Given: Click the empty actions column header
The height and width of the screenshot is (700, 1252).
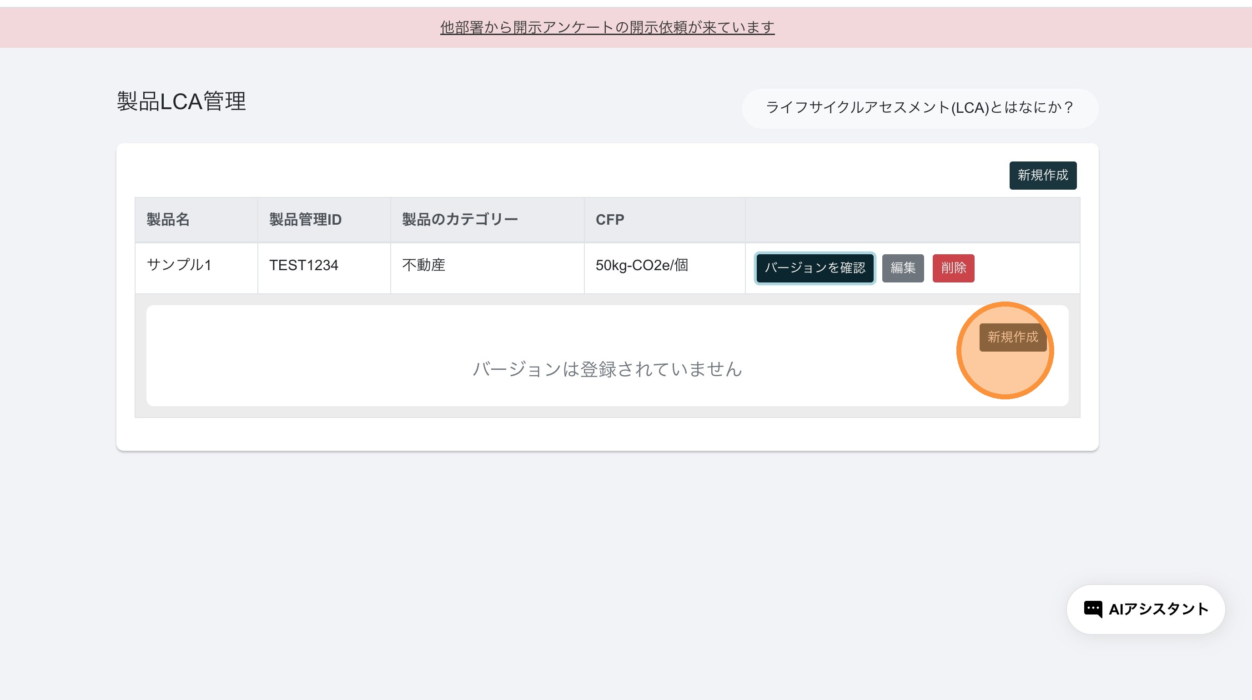Looking at the screenshot, I should tap(912, 220).
